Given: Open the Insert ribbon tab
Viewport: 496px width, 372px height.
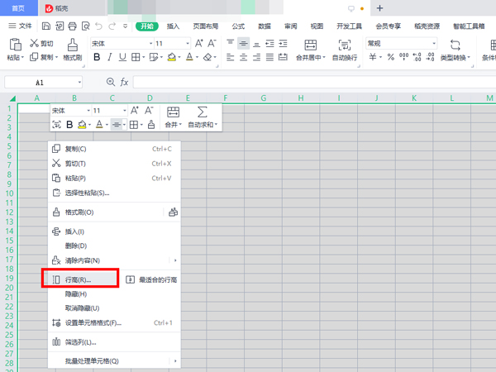Looking at the screenshot, I should (x=173, y=26).
